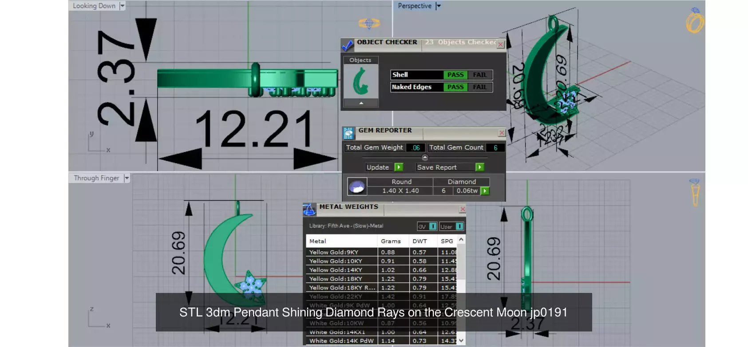The width and height of the screenshot is (748, 347).
Task: Click the 1.02 grams cell
Action: point(393,270)
